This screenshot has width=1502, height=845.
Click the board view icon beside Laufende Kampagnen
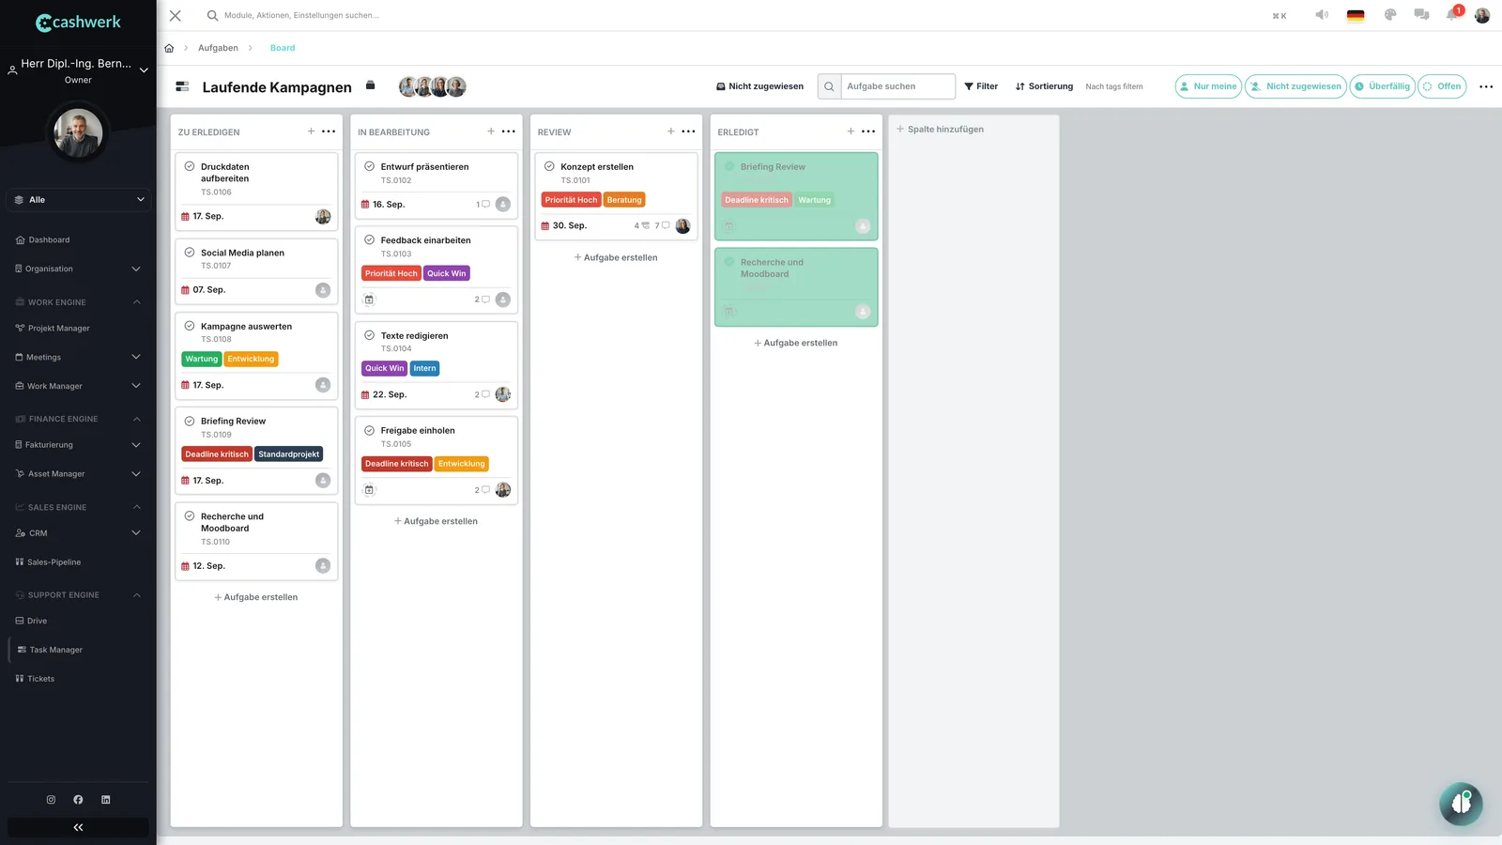182,86
